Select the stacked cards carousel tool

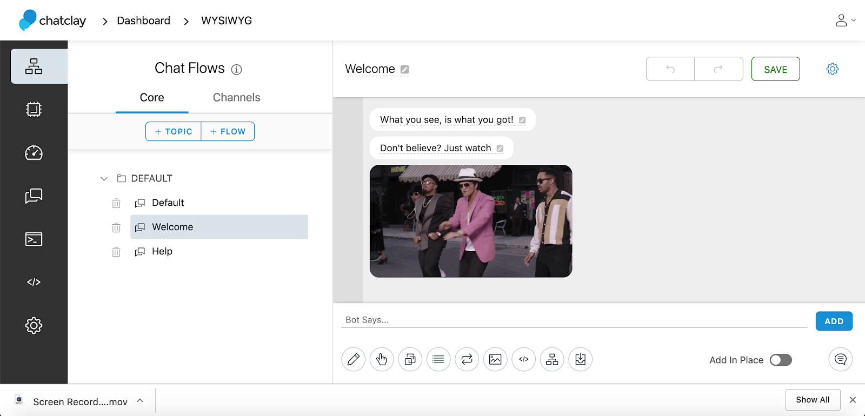click(410, 359)
